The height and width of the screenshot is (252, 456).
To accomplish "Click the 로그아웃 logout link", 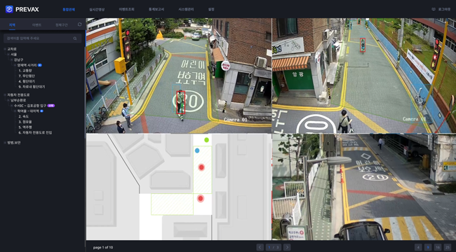I will pyautogui.click(x=444, y=9).
